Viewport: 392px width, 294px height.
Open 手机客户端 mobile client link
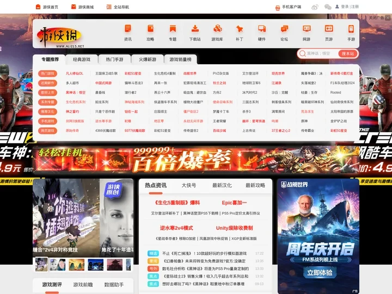291,7
